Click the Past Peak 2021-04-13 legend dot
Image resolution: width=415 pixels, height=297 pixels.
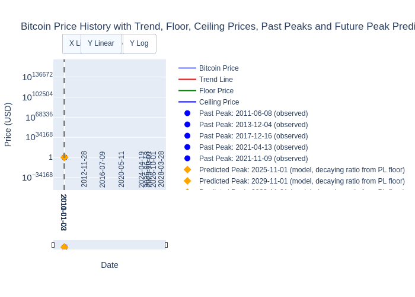(x=187, y=147)
